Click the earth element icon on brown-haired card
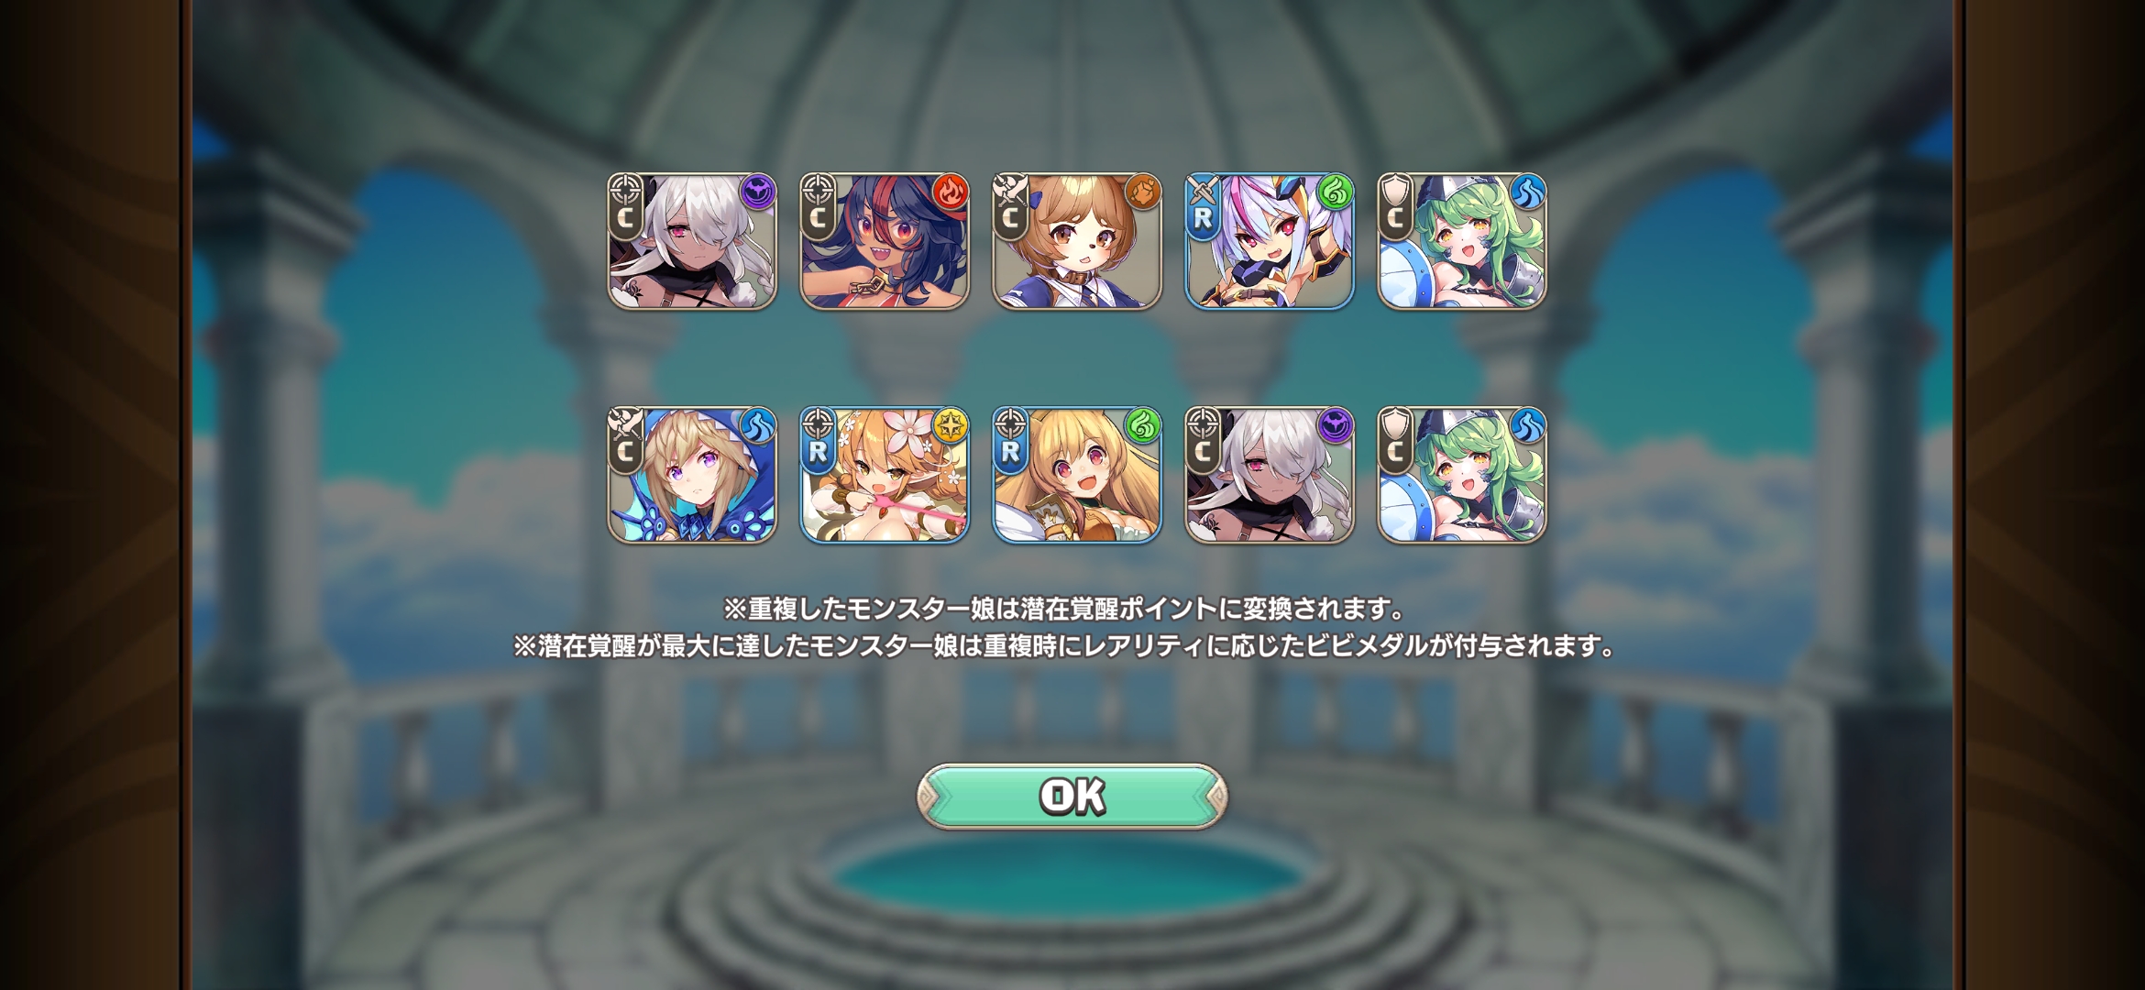Screen dimensions: 2145x990 click(x=1143, y=192)
